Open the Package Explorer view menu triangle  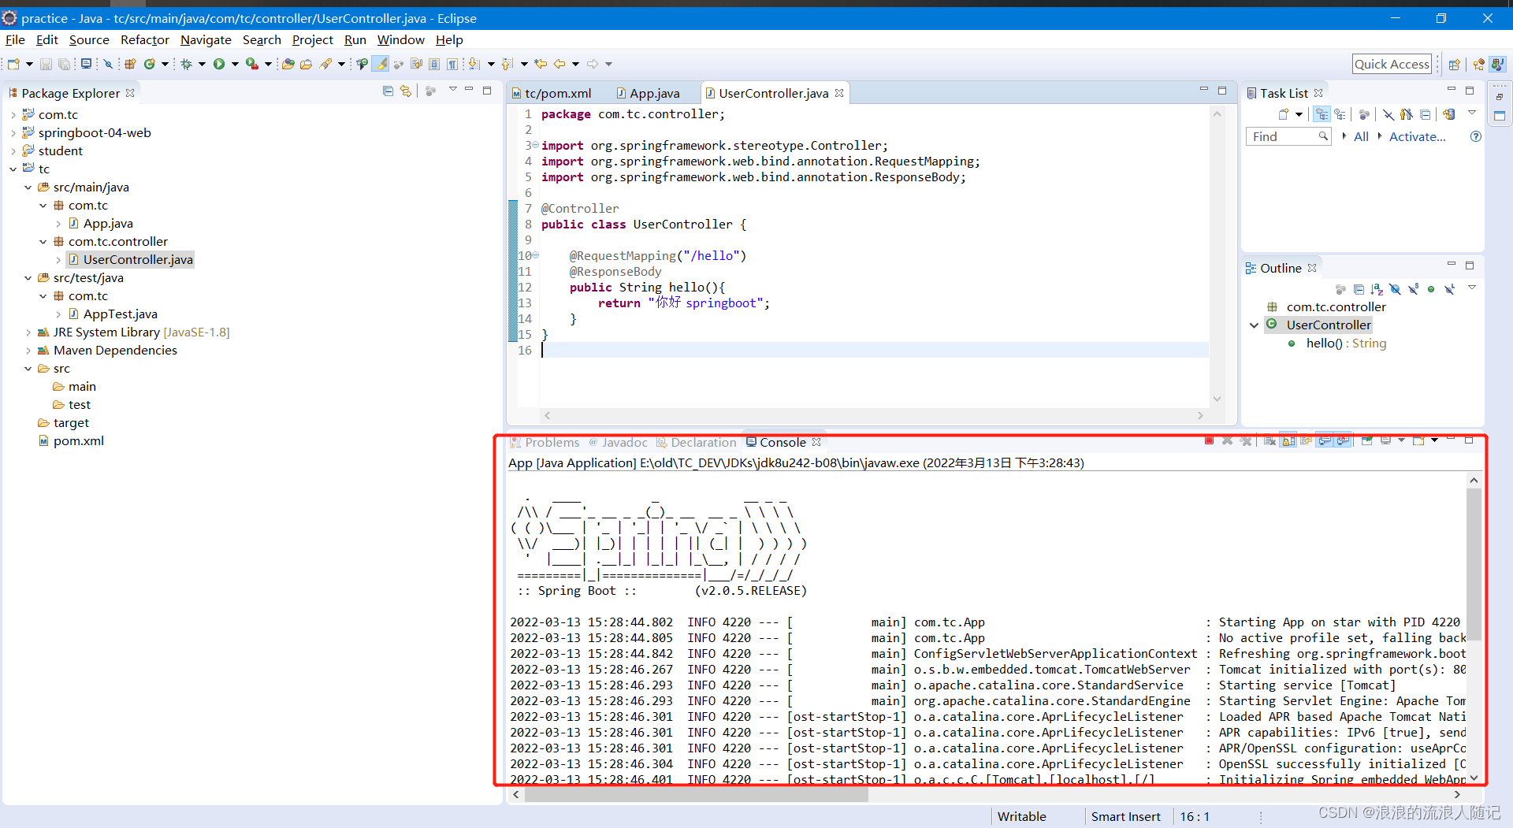pyautogui.click(x=453, y=90)
